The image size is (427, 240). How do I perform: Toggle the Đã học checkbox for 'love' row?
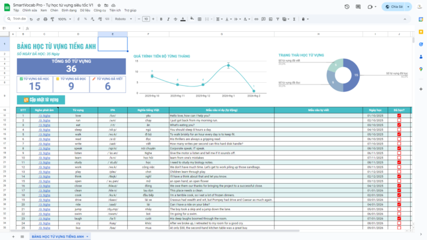coord(399,115)
